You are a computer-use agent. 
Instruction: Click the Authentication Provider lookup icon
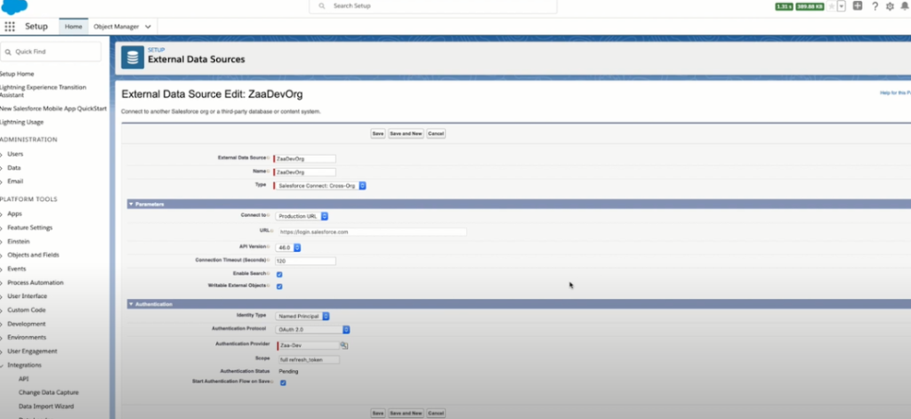click(343, 344)
